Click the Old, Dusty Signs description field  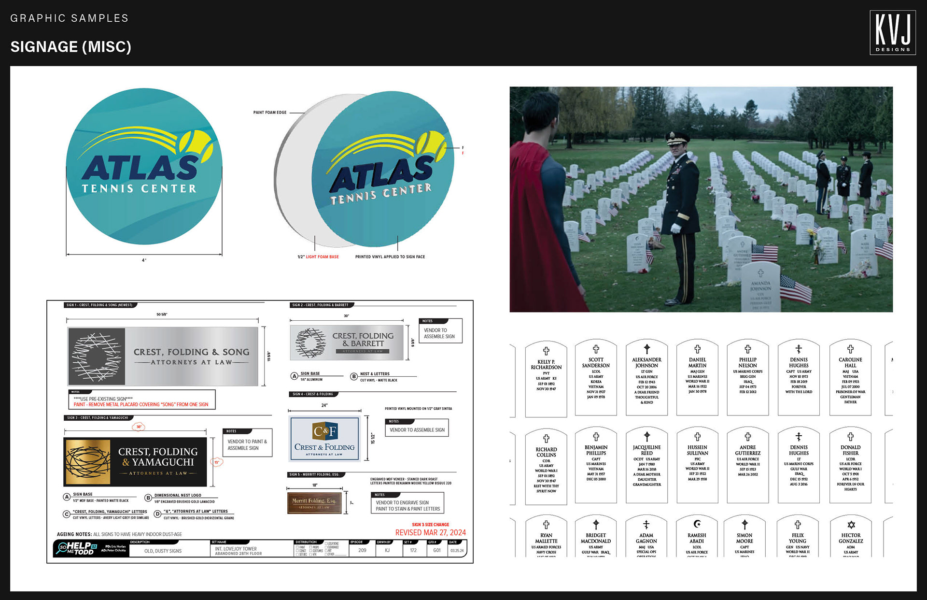pyautogui.click(x=163, y=551)
